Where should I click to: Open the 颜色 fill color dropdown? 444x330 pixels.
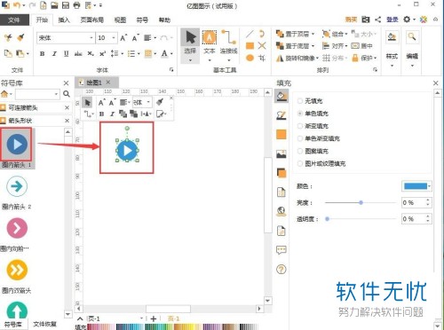coord(429,186)
